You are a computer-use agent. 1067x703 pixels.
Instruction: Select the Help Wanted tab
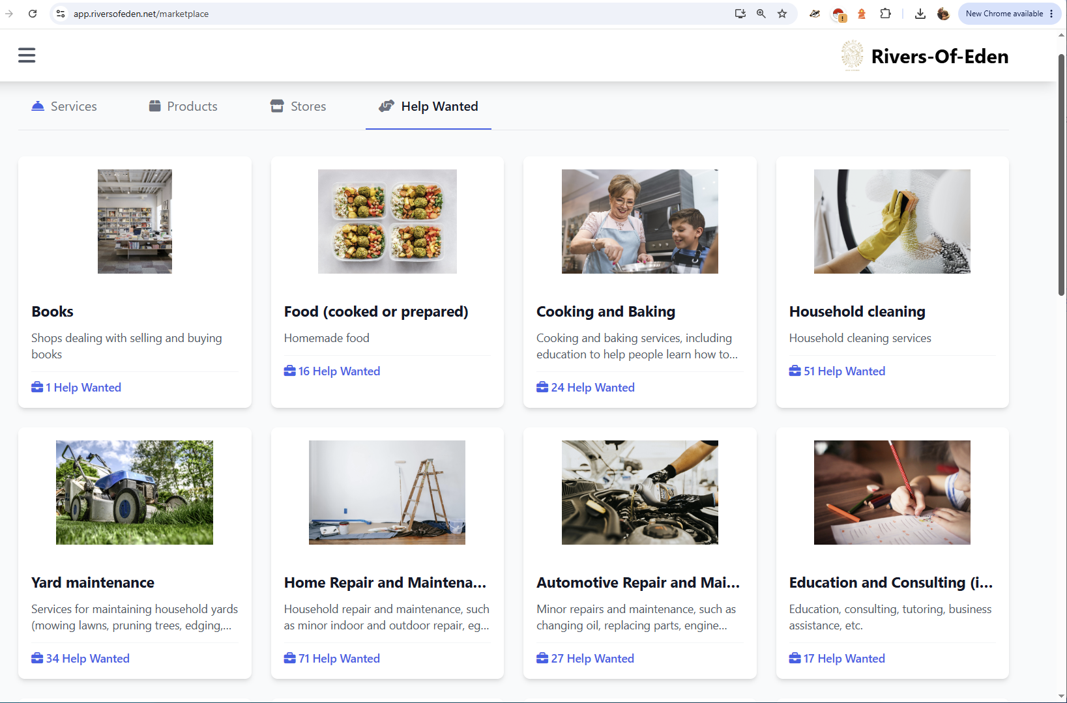428,106
